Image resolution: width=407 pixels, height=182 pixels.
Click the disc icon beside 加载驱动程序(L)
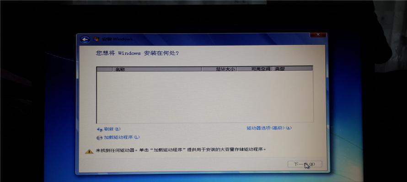[x=99, y=138]
